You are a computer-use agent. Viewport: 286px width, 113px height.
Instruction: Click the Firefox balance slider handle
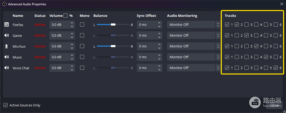click(113, 24)
